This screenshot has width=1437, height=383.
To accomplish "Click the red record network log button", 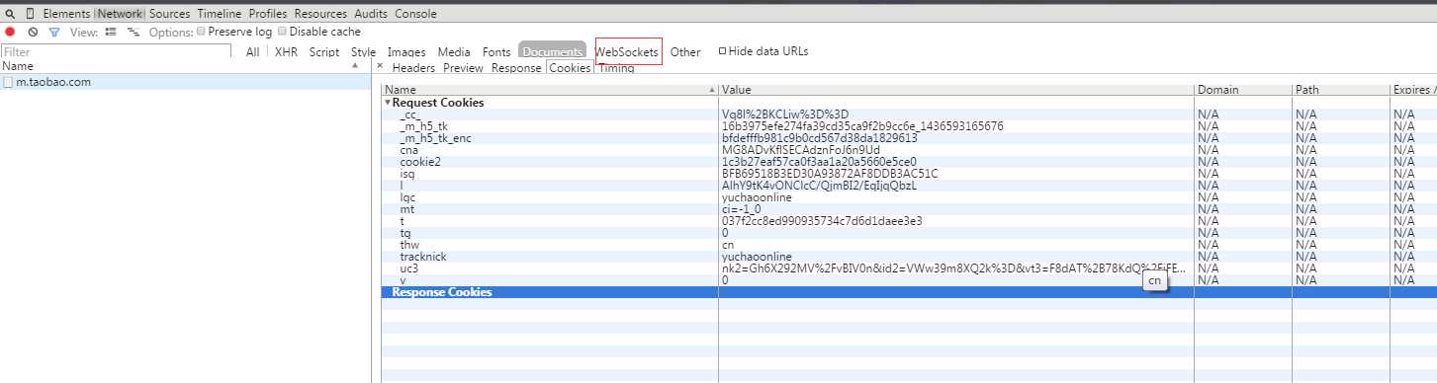I will pos(11,32).
